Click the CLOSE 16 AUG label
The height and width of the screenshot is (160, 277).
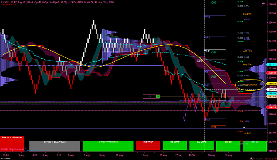243,76
